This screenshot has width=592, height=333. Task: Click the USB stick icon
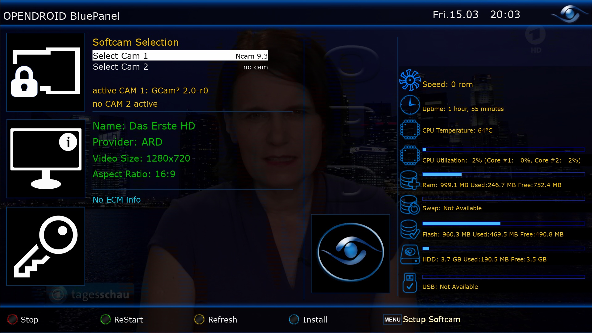(x=410, y=282)
